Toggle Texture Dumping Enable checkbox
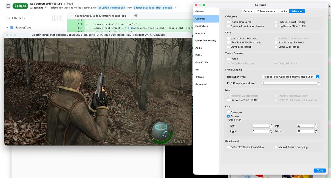This screenshot has width=331, height=178. click(x=228, y=59)
